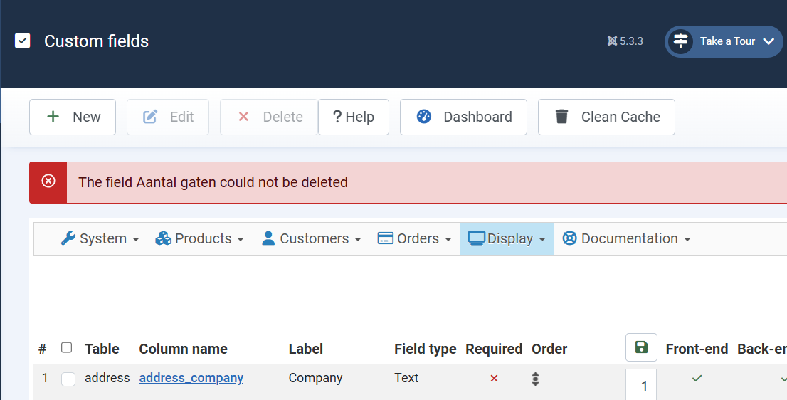Viewport: 787px width, 400px height.
Task: Click the New button
Action: click(73, 117)
